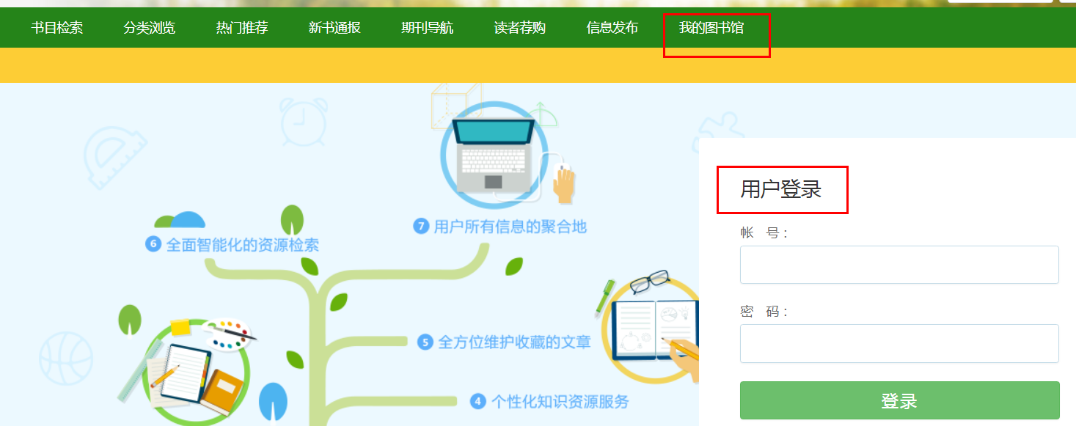Image resolution: width=1076 pixels, height=426 pixels.
Task: Select 期刊导航 in the top menu
Action: [x=427, y=28]
